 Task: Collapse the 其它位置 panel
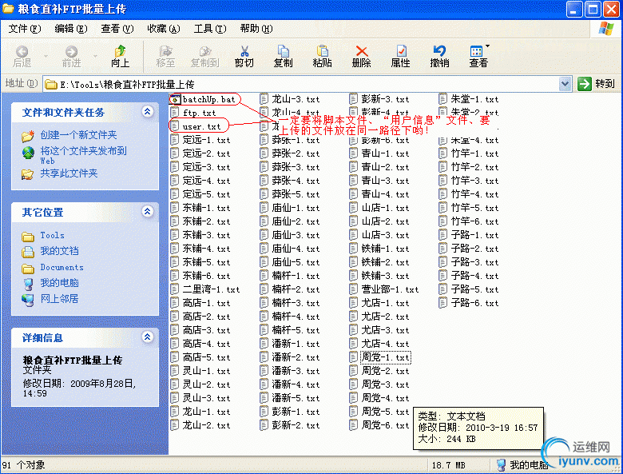click(x=148, y=212)
